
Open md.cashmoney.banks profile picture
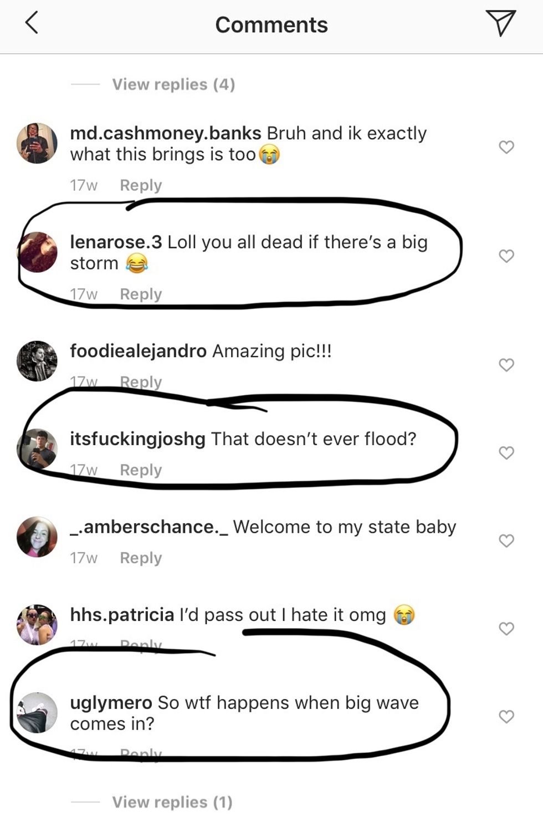pos(37,144)
